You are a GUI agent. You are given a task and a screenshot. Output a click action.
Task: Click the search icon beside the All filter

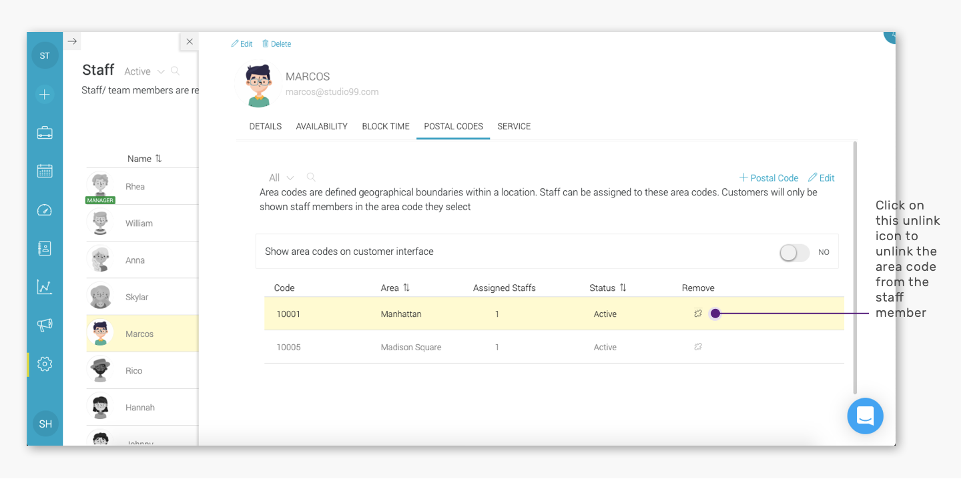point(311,177)
